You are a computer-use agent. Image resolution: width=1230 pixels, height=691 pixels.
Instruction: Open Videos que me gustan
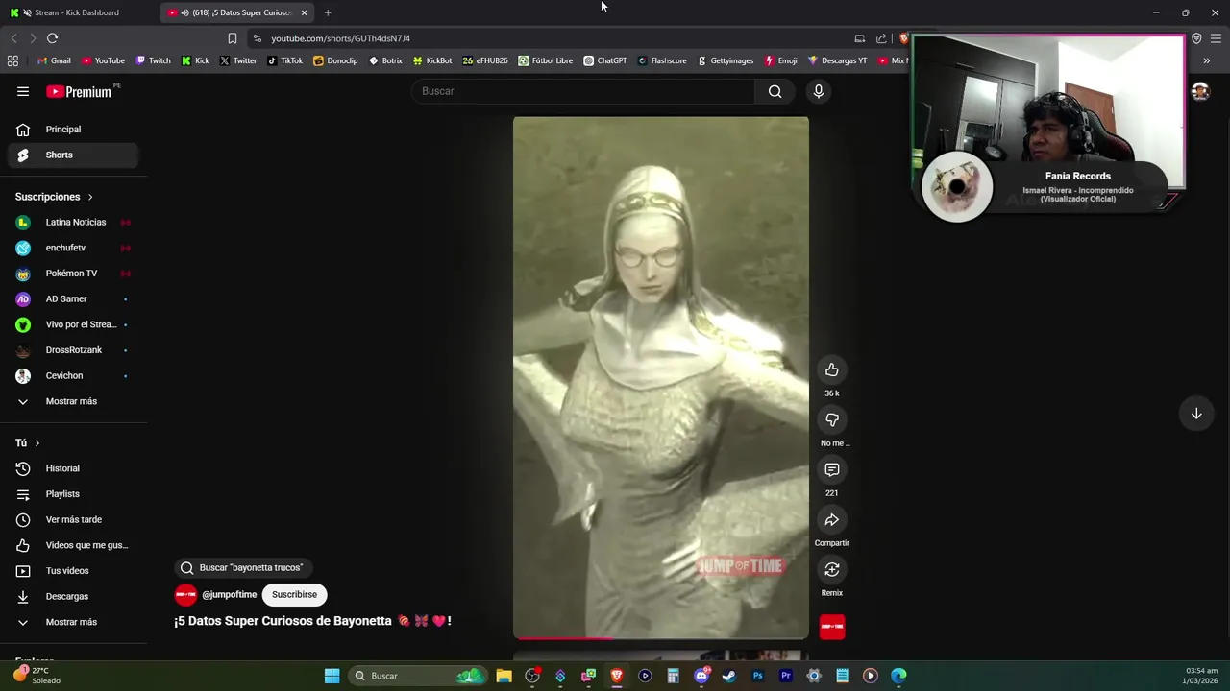[x=73, y=545]
